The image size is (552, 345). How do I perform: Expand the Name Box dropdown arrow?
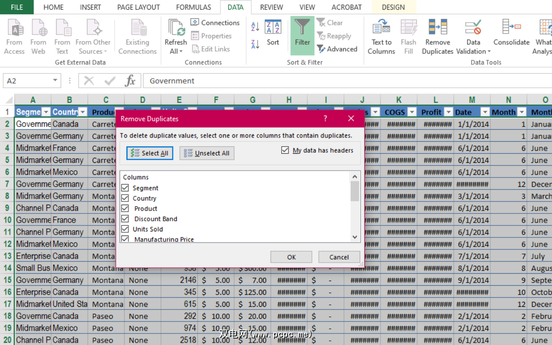point(55,81)
